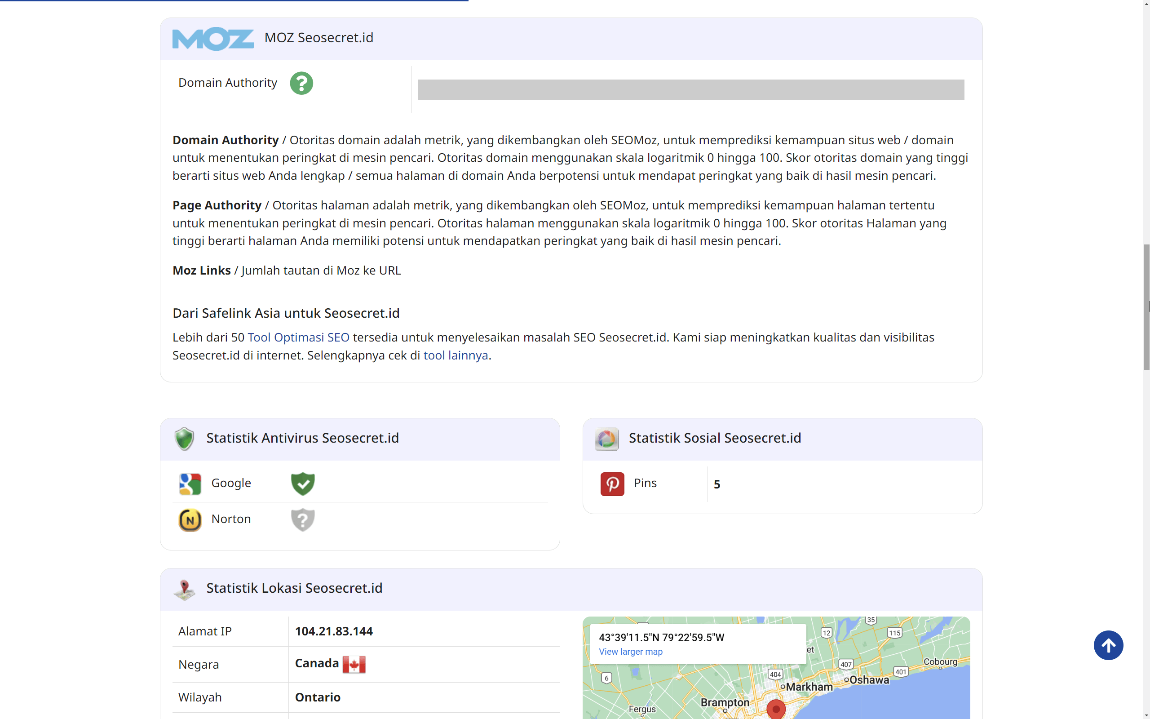
Task: Expand the Statistik Lokasi Seosecret.id section
Action: point(294,588)
